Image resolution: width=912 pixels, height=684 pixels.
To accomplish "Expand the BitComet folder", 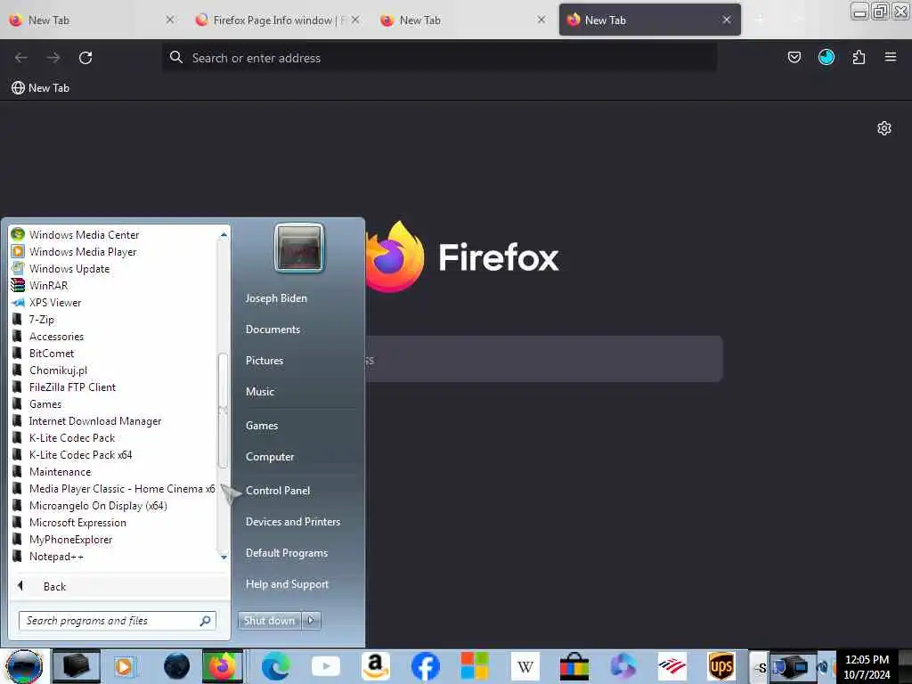I will coord(51,353).
